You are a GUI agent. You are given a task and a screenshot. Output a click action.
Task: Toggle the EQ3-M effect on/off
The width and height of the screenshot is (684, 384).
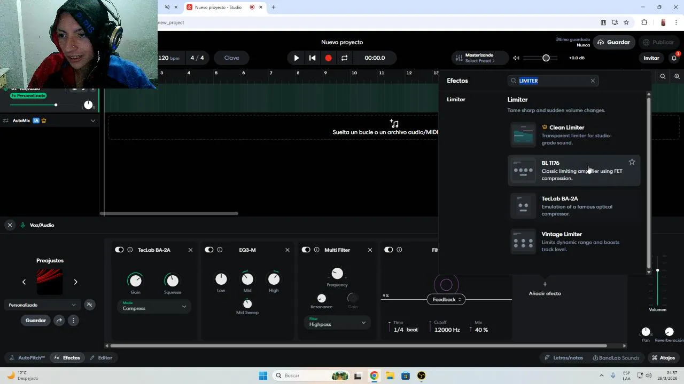(209, 250)
